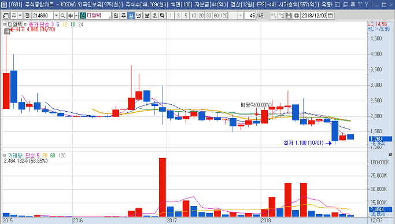Expand the arrow next to speaker icon

coord(76,16)
